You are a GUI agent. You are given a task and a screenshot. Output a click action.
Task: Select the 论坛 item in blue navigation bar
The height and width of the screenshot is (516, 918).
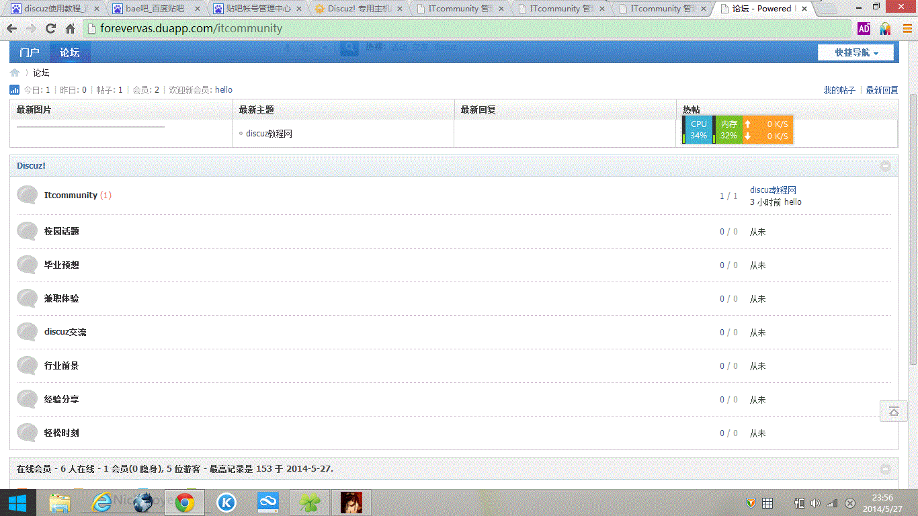point(70,52)
